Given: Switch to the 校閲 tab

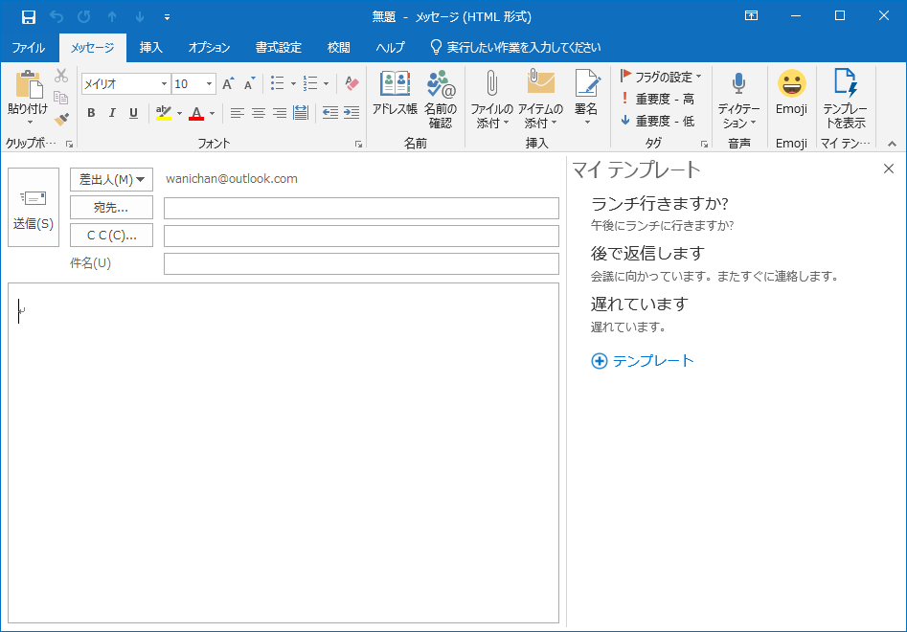Looking at the screenshot, I should 339,48.
